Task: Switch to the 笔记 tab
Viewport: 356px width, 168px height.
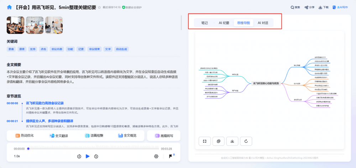Action: coord(204,23)
